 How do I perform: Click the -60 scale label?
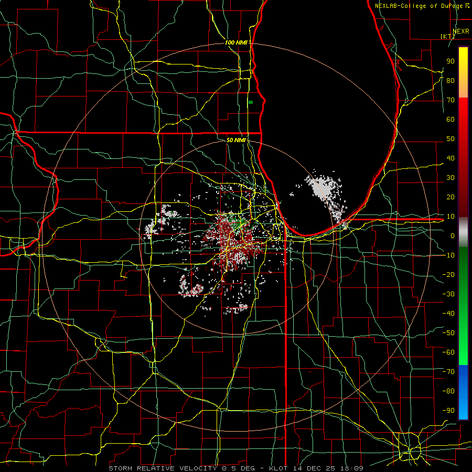448,352
